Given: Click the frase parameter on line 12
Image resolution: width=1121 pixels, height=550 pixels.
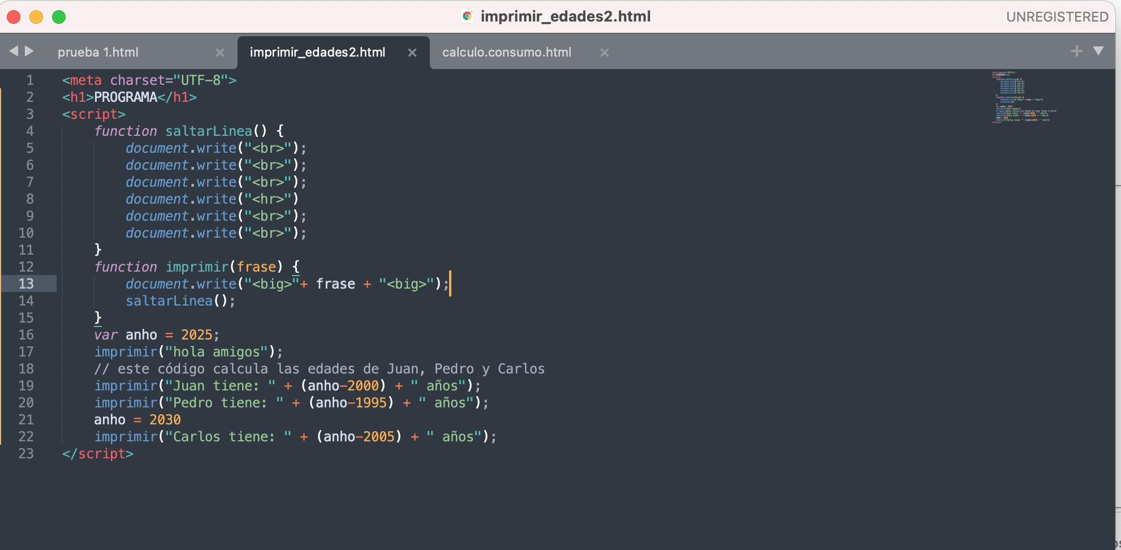Looking at the screenshot, I should pyautogui.click(x=256, y=267).
